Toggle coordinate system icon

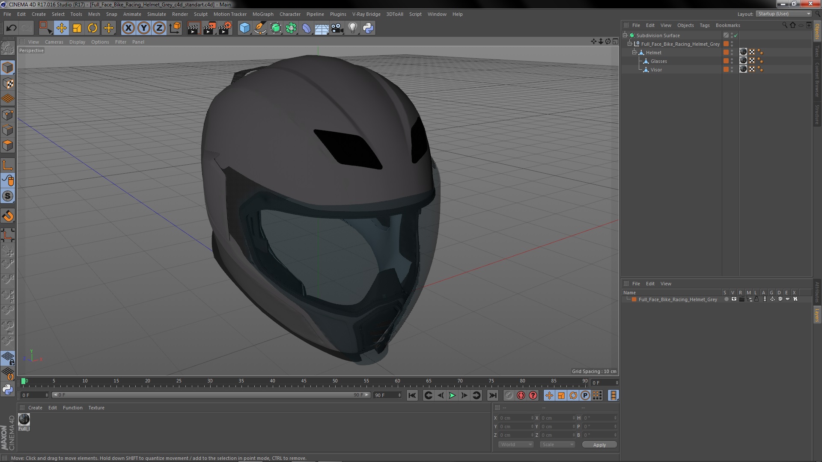[x=175, y=28]
